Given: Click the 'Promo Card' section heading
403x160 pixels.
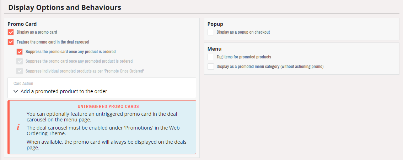Looking at the screenshot, I should coord(22,24).
